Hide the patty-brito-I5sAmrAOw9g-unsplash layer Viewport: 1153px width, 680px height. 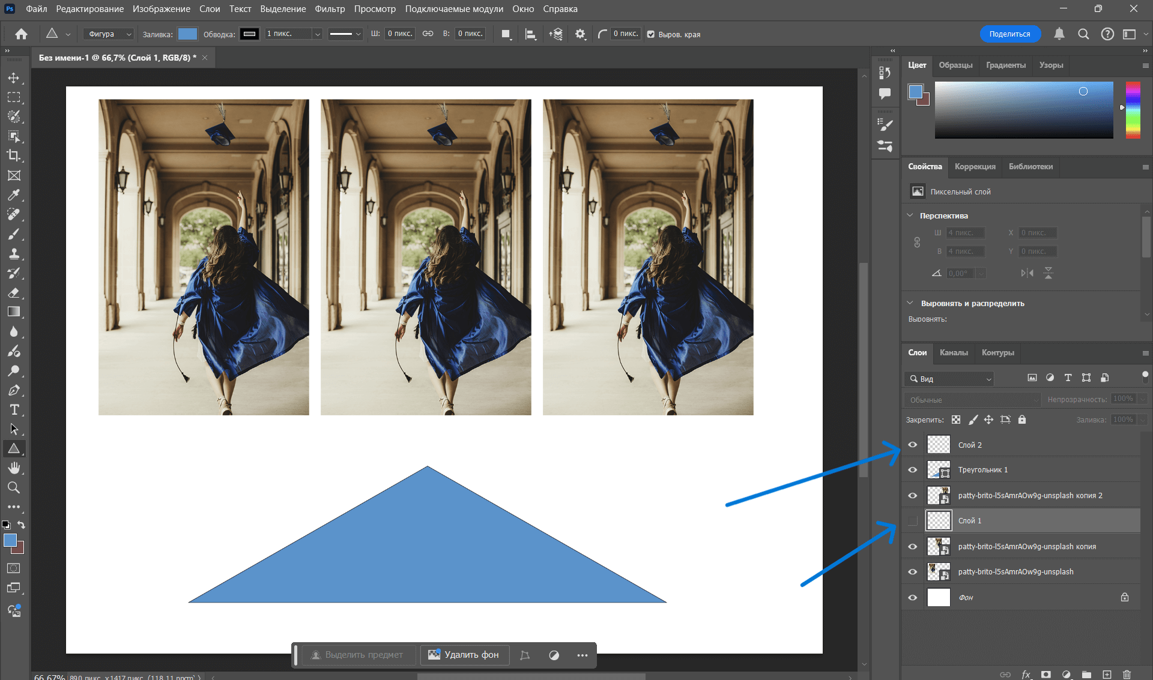click(913, 572)
